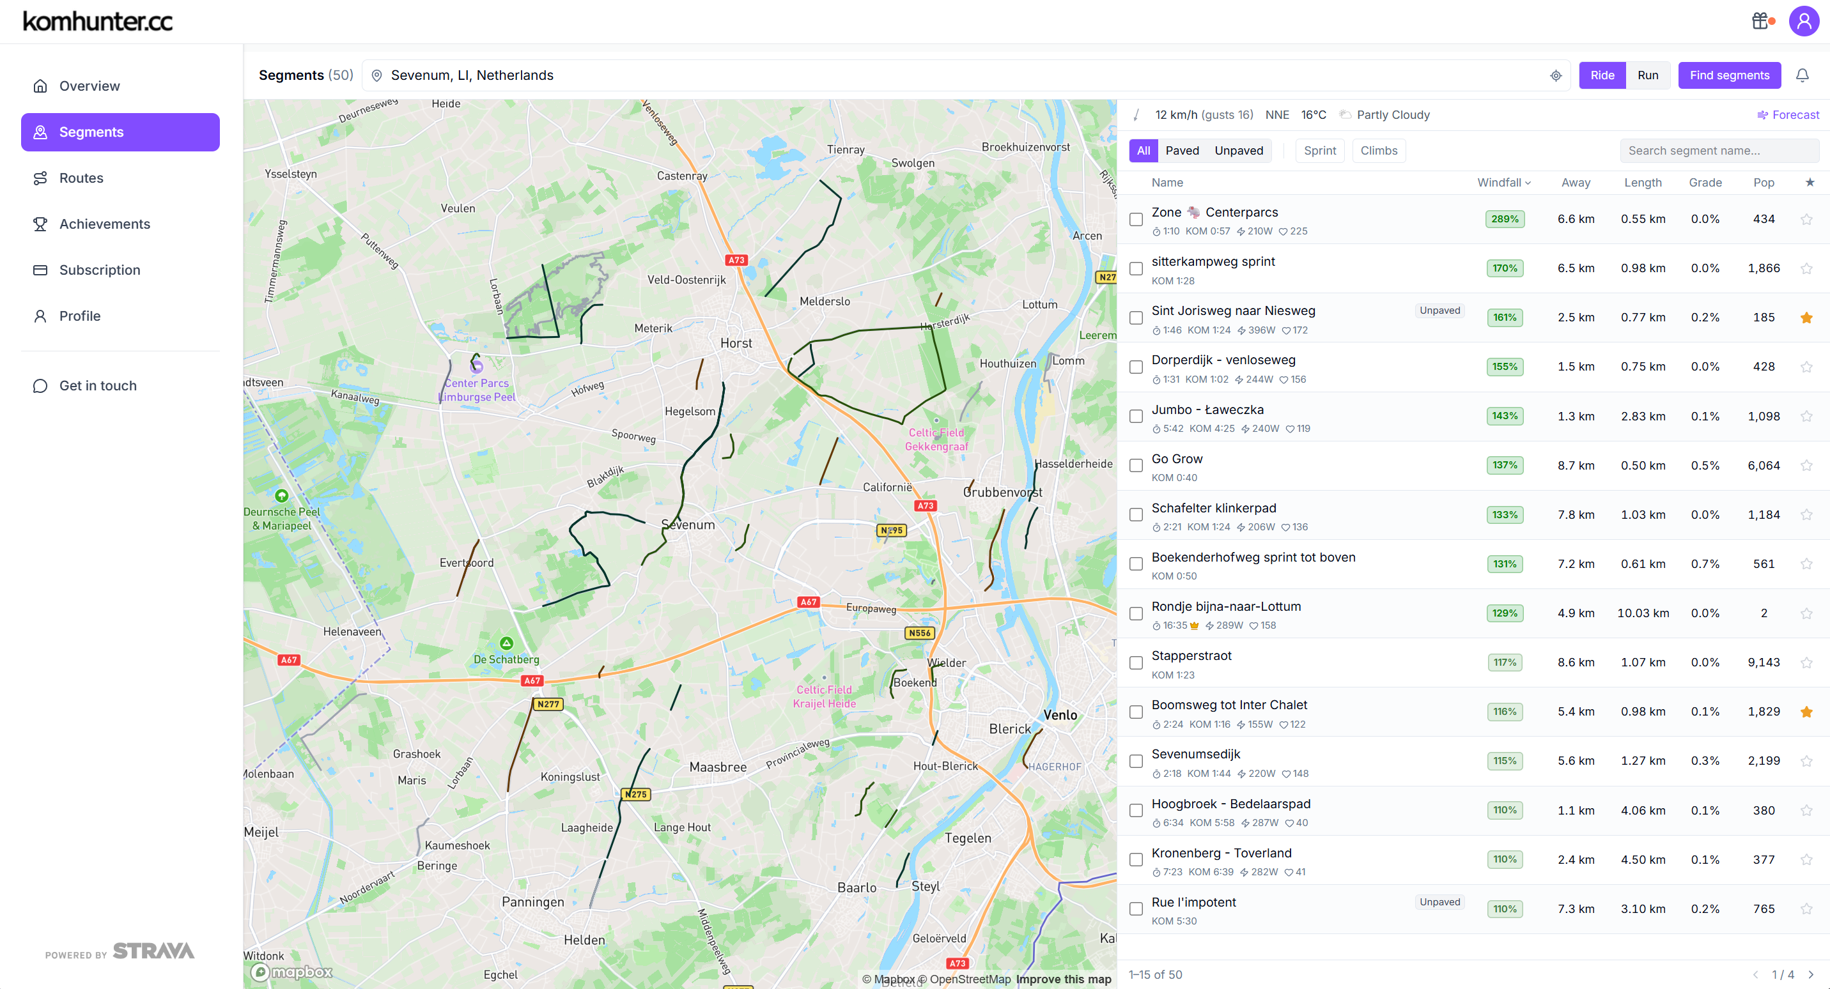Click the 110% Rue l'impotent badge
This screenshot has height=989, width=1830.
click(1505, 908)
